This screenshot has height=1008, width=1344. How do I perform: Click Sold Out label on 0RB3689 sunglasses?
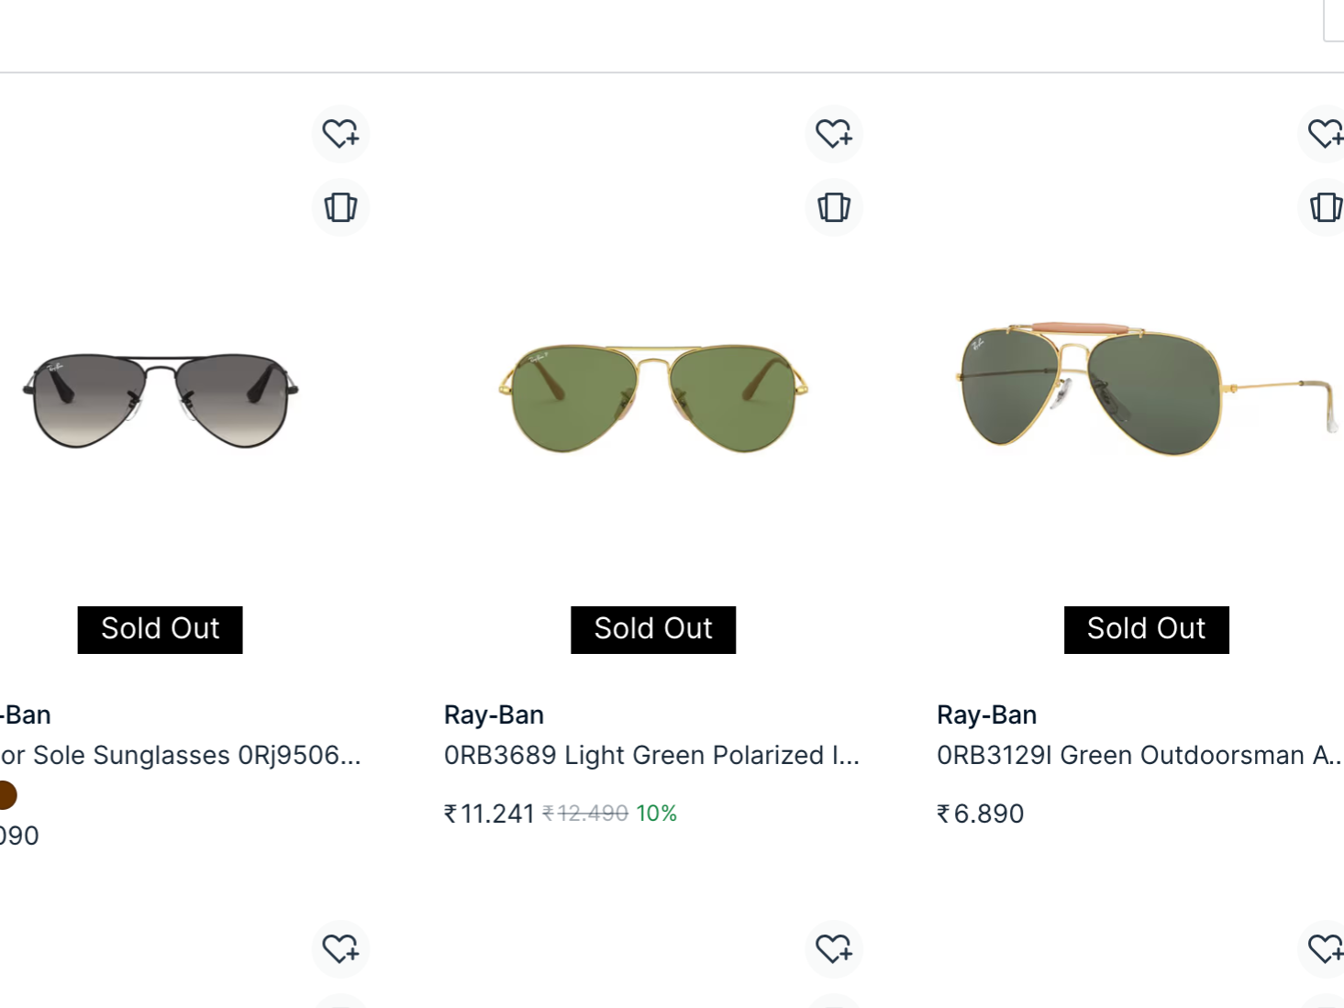coord(653,629)
